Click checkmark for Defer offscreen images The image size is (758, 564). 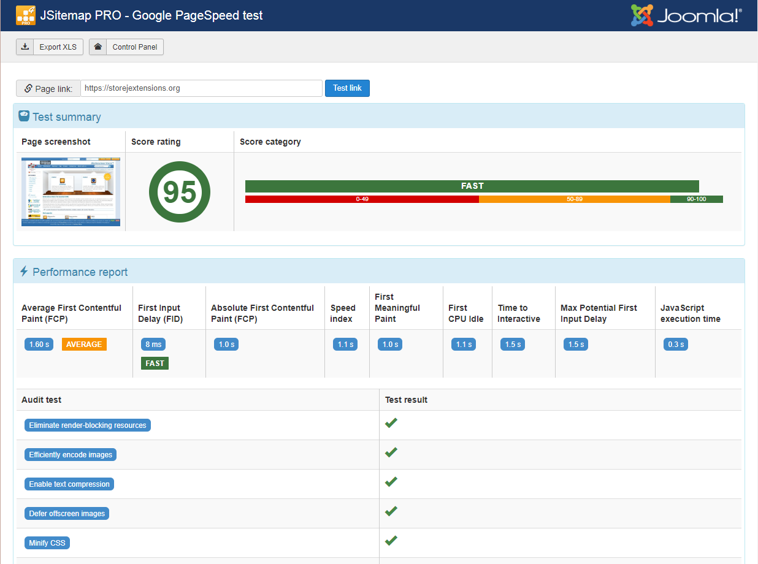click(391, 511)
